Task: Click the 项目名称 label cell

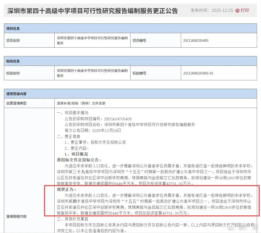Action: [29, 40]
